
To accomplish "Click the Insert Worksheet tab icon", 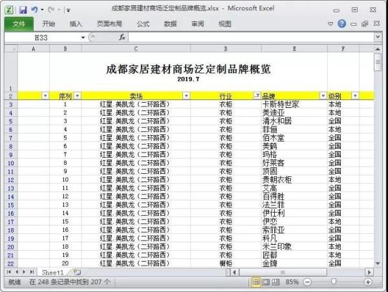I will pyautogui.click(x=77, y=273).
